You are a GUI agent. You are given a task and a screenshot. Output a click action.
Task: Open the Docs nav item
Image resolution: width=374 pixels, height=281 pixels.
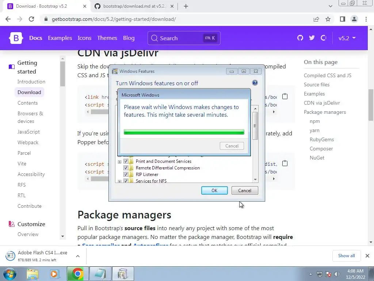(35, 38)
